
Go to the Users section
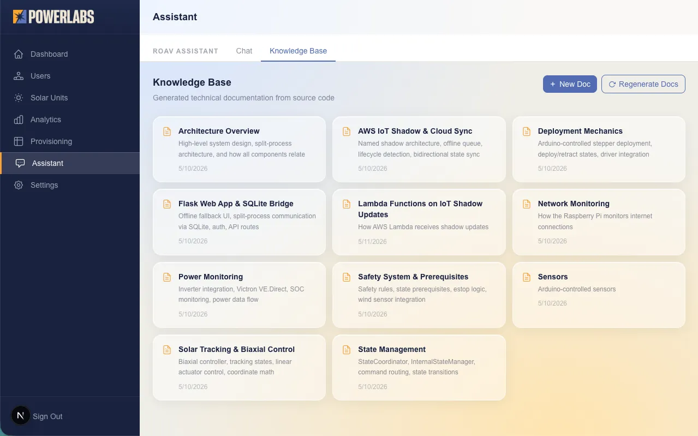click(x=70, y=76)
